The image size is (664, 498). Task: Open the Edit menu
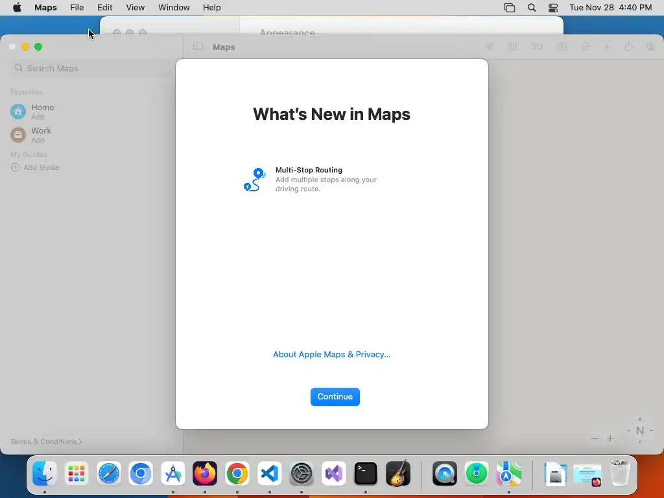[x=104, y=8]
